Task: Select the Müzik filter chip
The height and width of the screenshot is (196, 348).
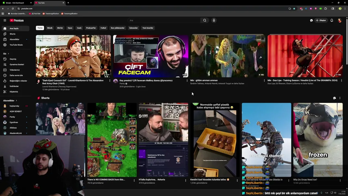Action: click(x=50, y=28)
